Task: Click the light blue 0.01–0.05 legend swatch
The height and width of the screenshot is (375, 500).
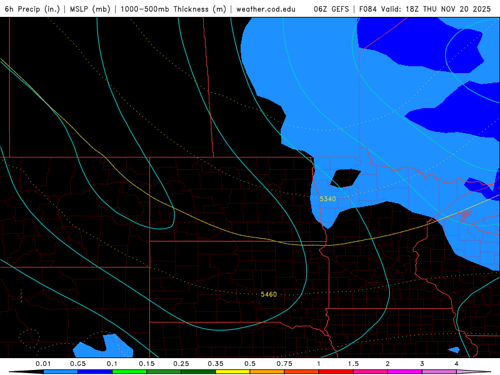Action: 61,372
